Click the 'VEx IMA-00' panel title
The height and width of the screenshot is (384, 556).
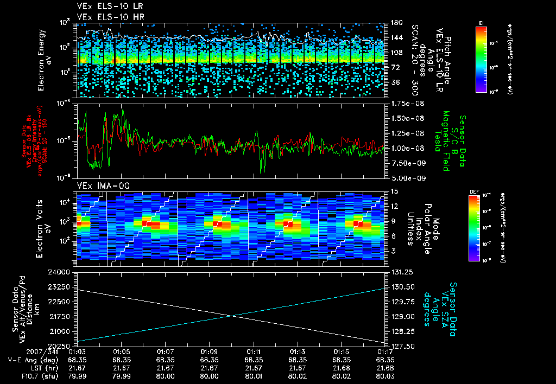tap(103, 185)
